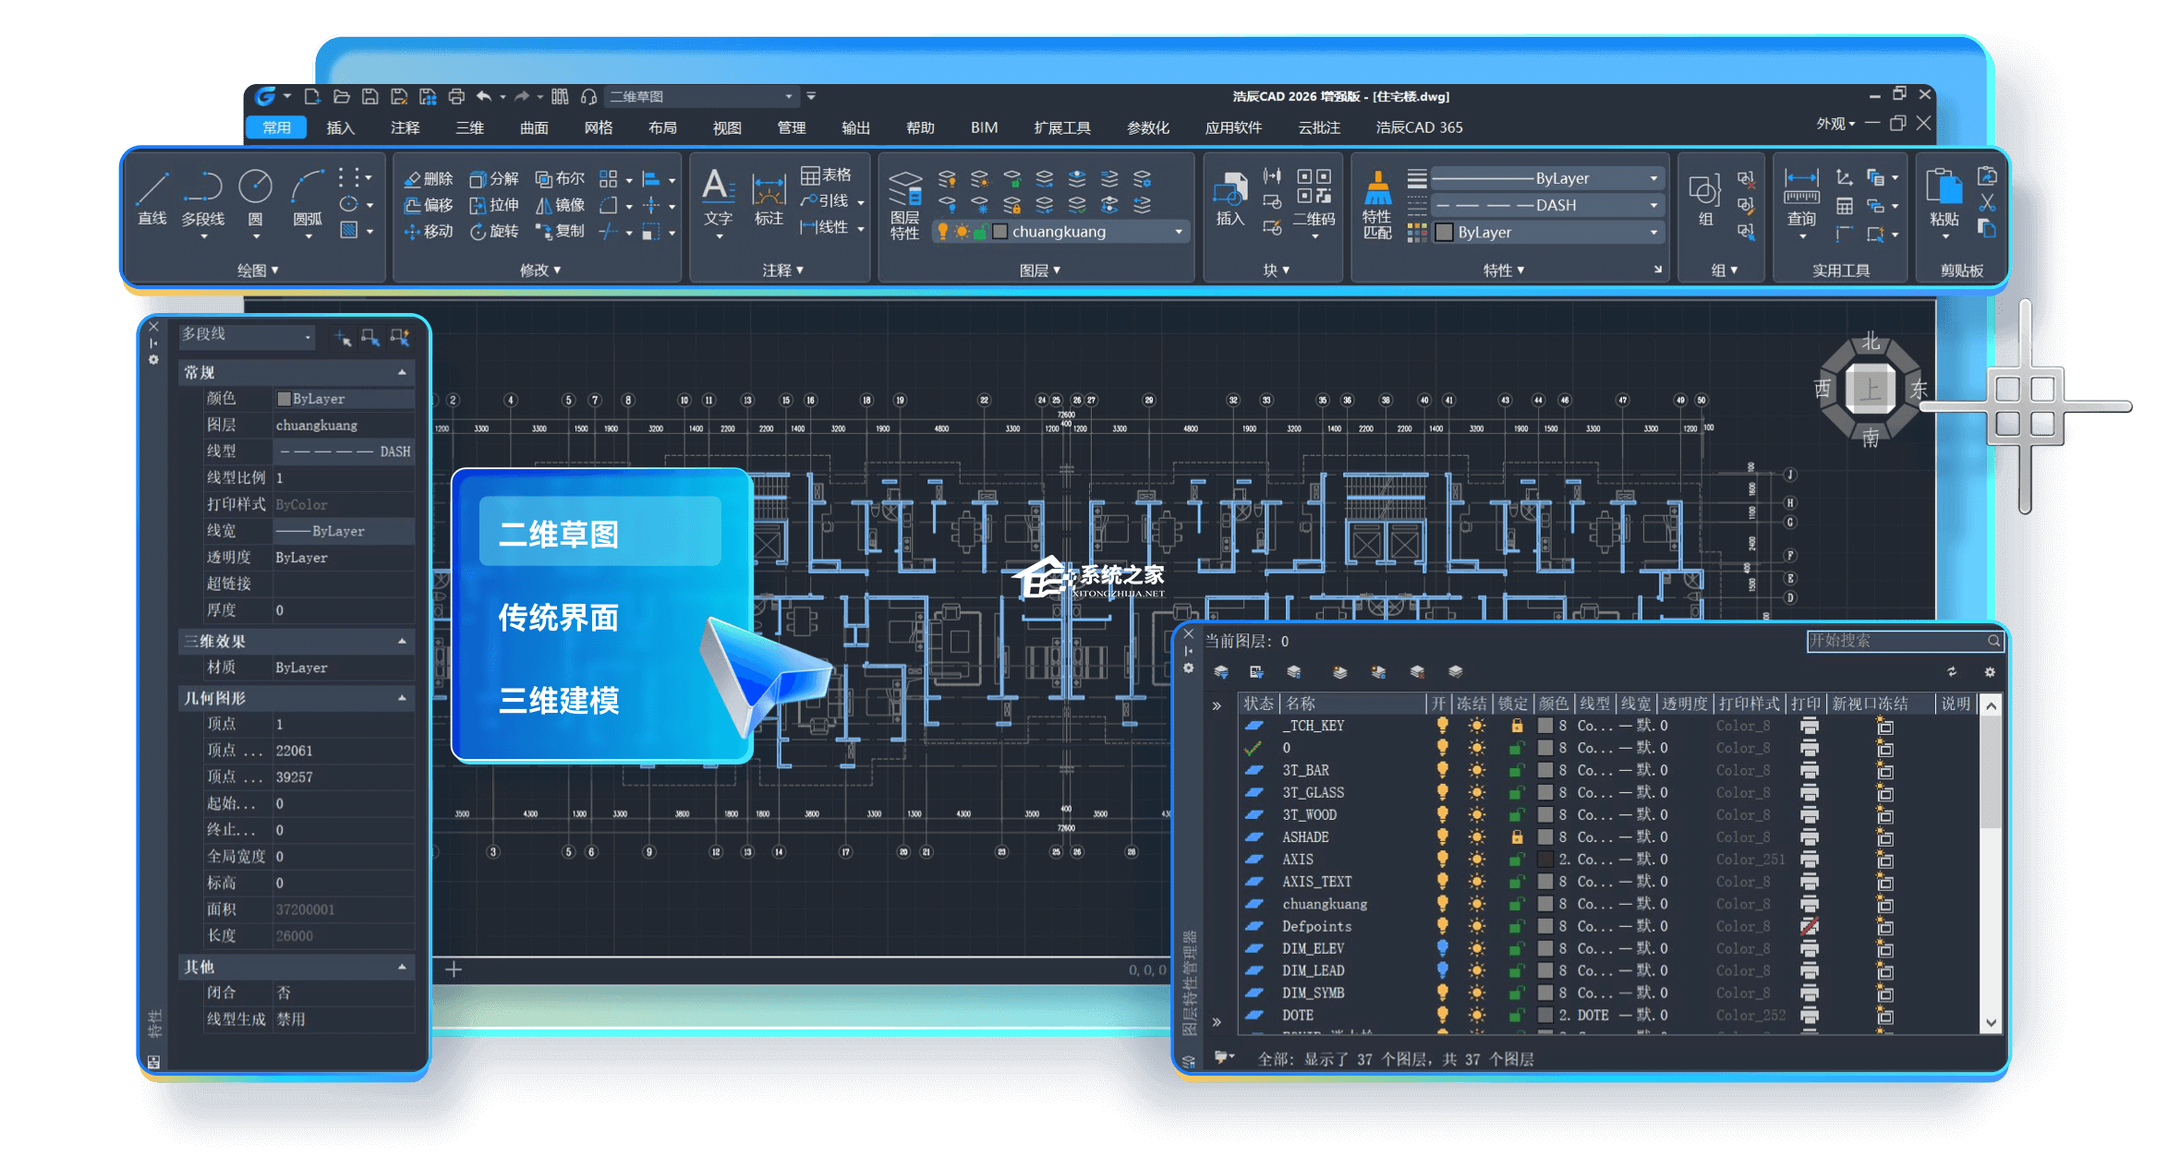The image size is (2180, 1156).
Task: Open the BIM ribbon tab
Action: [984, 127]
